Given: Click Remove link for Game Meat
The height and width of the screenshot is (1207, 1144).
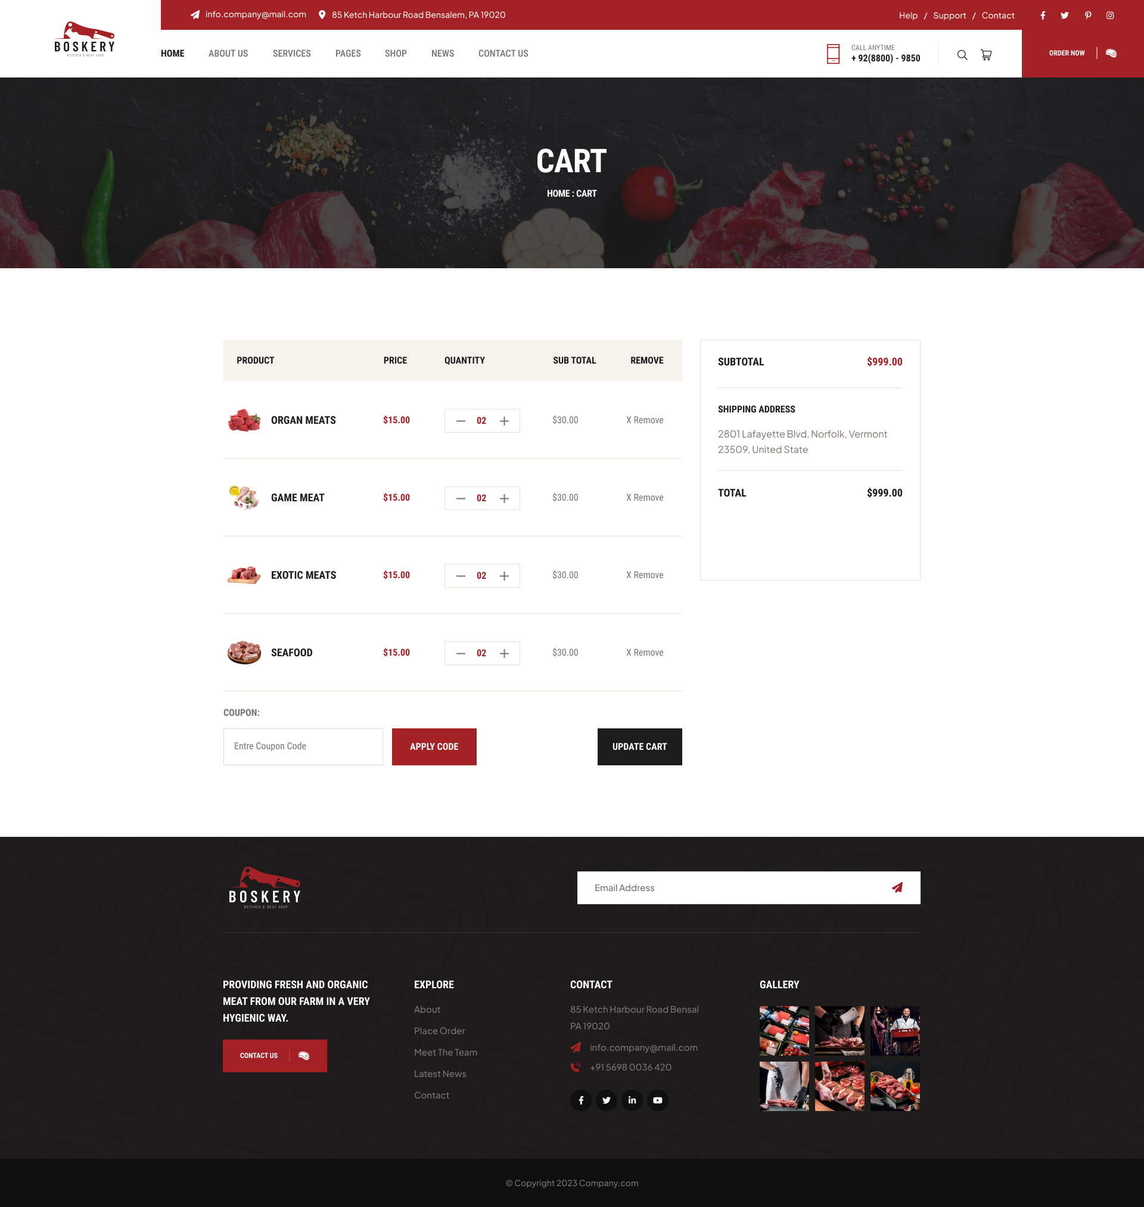Looking at the screenshot, I should [646, 496].
